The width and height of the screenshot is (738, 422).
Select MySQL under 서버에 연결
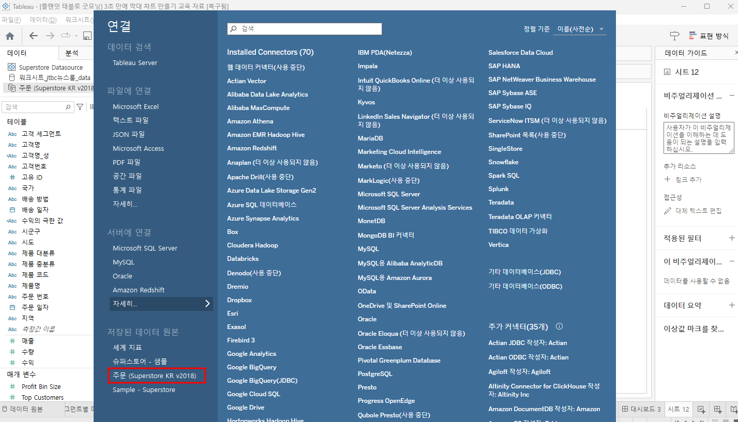point(123,262)
